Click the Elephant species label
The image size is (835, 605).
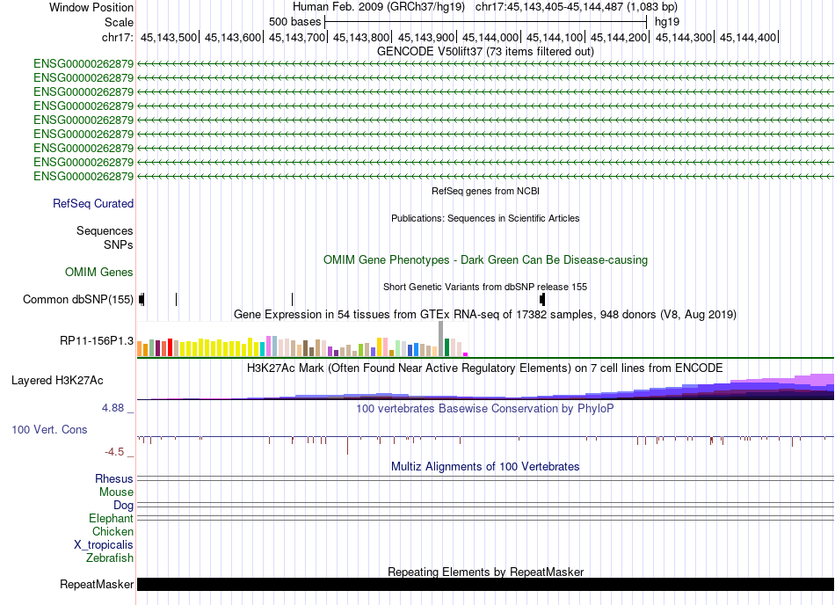(x=111, y=518)
